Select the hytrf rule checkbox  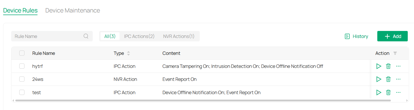pos(22,66)
